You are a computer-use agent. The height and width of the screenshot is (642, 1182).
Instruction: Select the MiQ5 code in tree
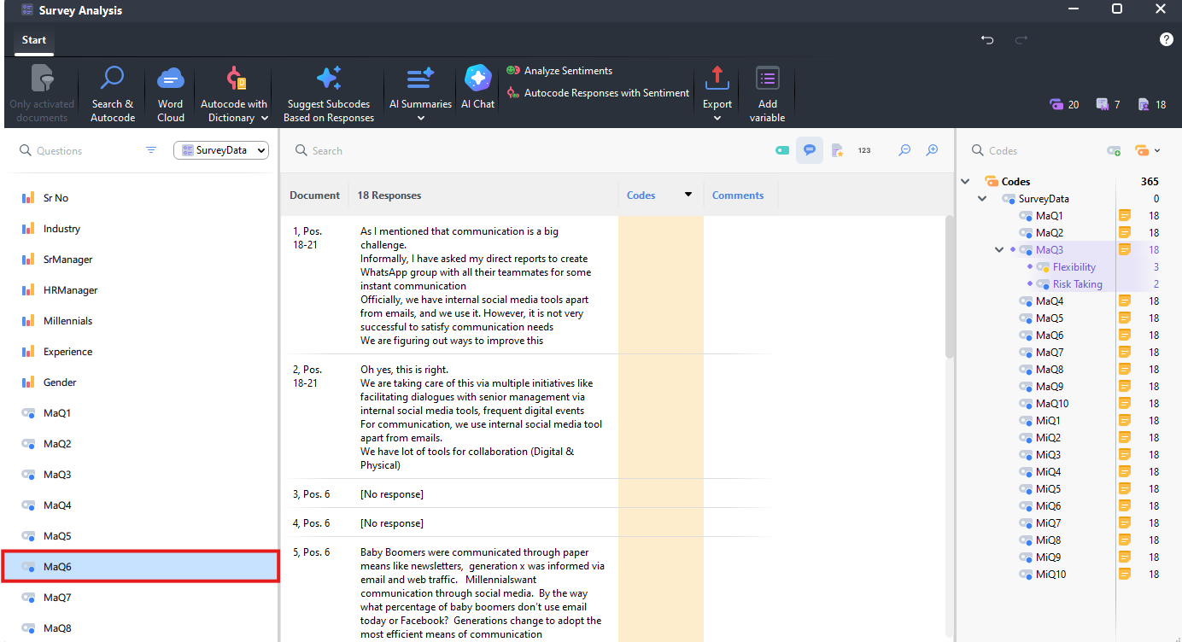tap(1048, 489)
